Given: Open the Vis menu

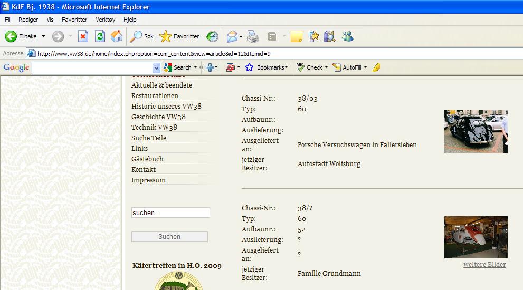Looking at the screenshot, I should pyautogui.click(x=50, y=20).
